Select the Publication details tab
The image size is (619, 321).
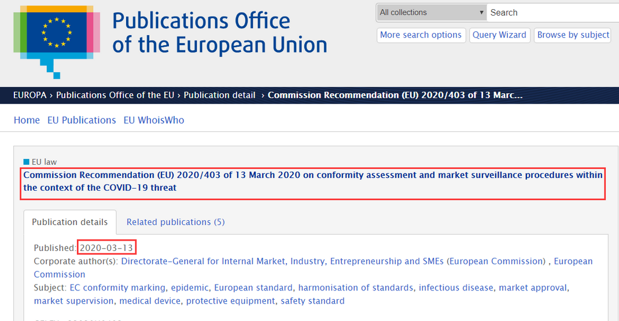click(69, 222)
